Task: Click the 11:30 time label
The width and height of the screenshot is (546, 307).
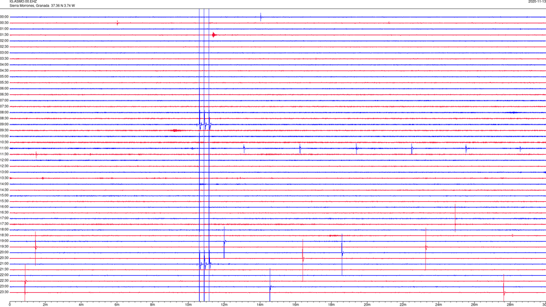Action: tap(5, 154)
